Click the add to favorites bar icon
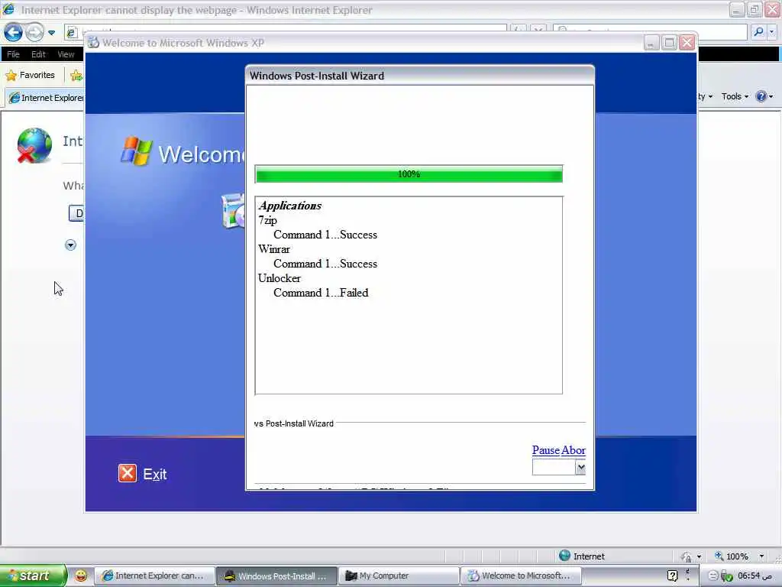Screen dimensions: 782x587 [76, 76]
